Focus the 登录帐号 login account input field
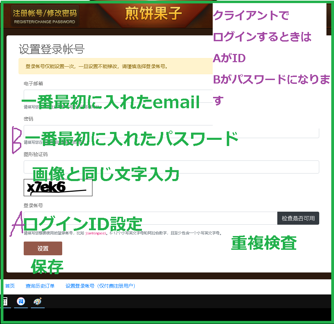Screen dimensions: 334x324 [151, 218]
